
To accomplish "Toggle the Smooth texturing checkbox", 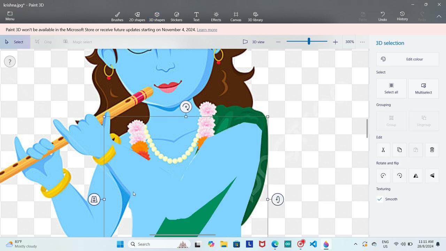I will tap(380, 199).
